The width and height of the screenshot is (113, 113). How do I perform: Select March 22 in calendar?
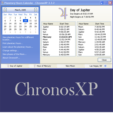[15, 27]
